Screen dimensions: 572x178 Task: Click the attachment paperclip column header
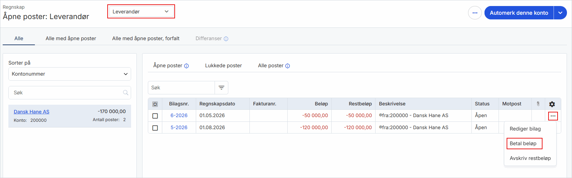pyautogui.click(x=538, y=104)
